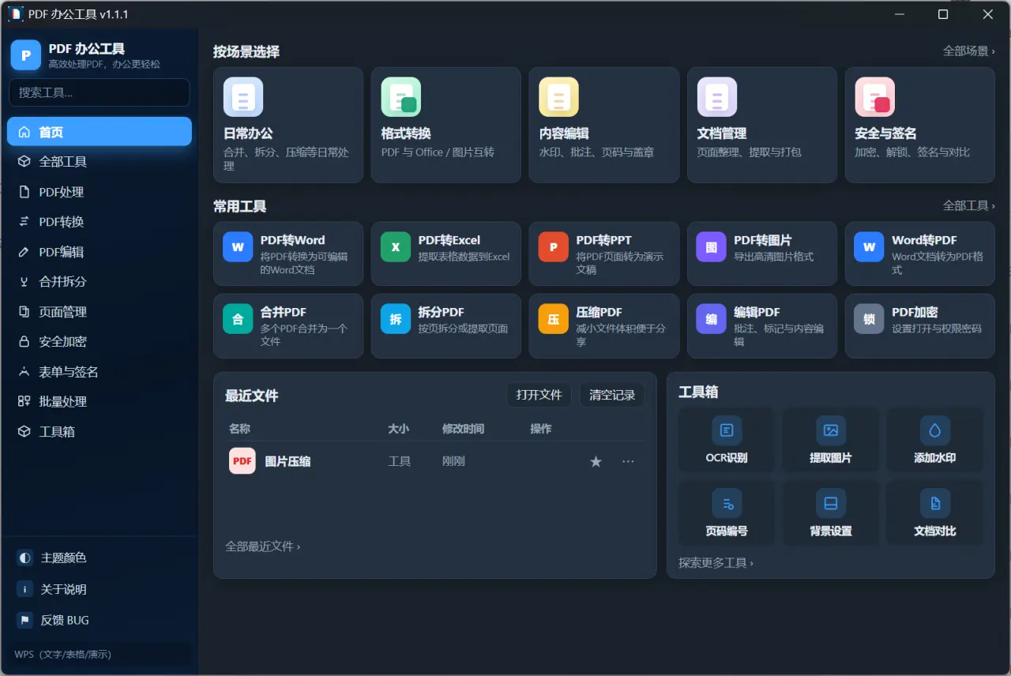
Task: Change the 主题颜色 theme setting
Action: pyautogui.click(x=100, y=558)
